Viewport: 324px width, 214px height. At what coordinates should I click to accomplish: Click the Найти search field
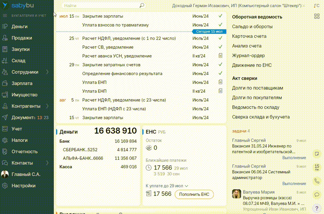[100, 5]
